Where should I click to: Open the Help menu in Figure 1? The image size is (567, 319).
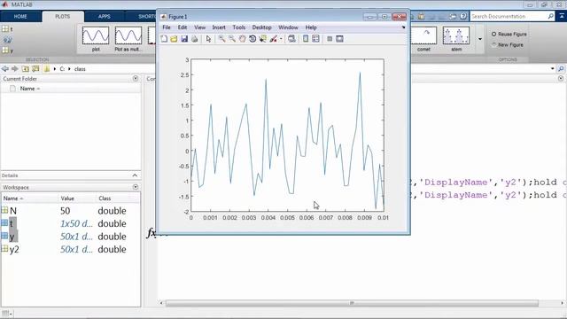click(x=311, y=27)
